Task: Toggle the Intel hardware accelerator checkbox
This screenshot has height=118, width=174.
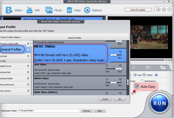Action: coord(135,75)
